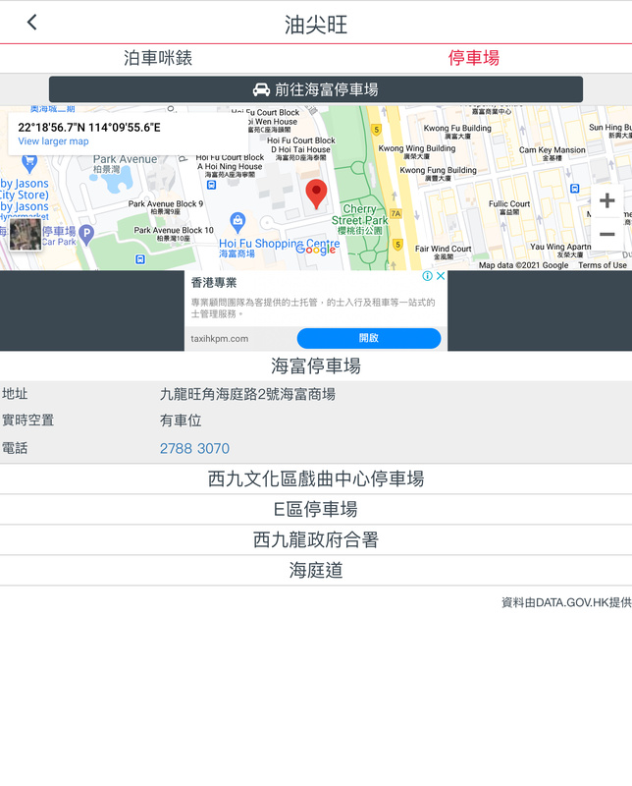Open the View larger map link
Screen dimensions: 632x786
[53, 141]
